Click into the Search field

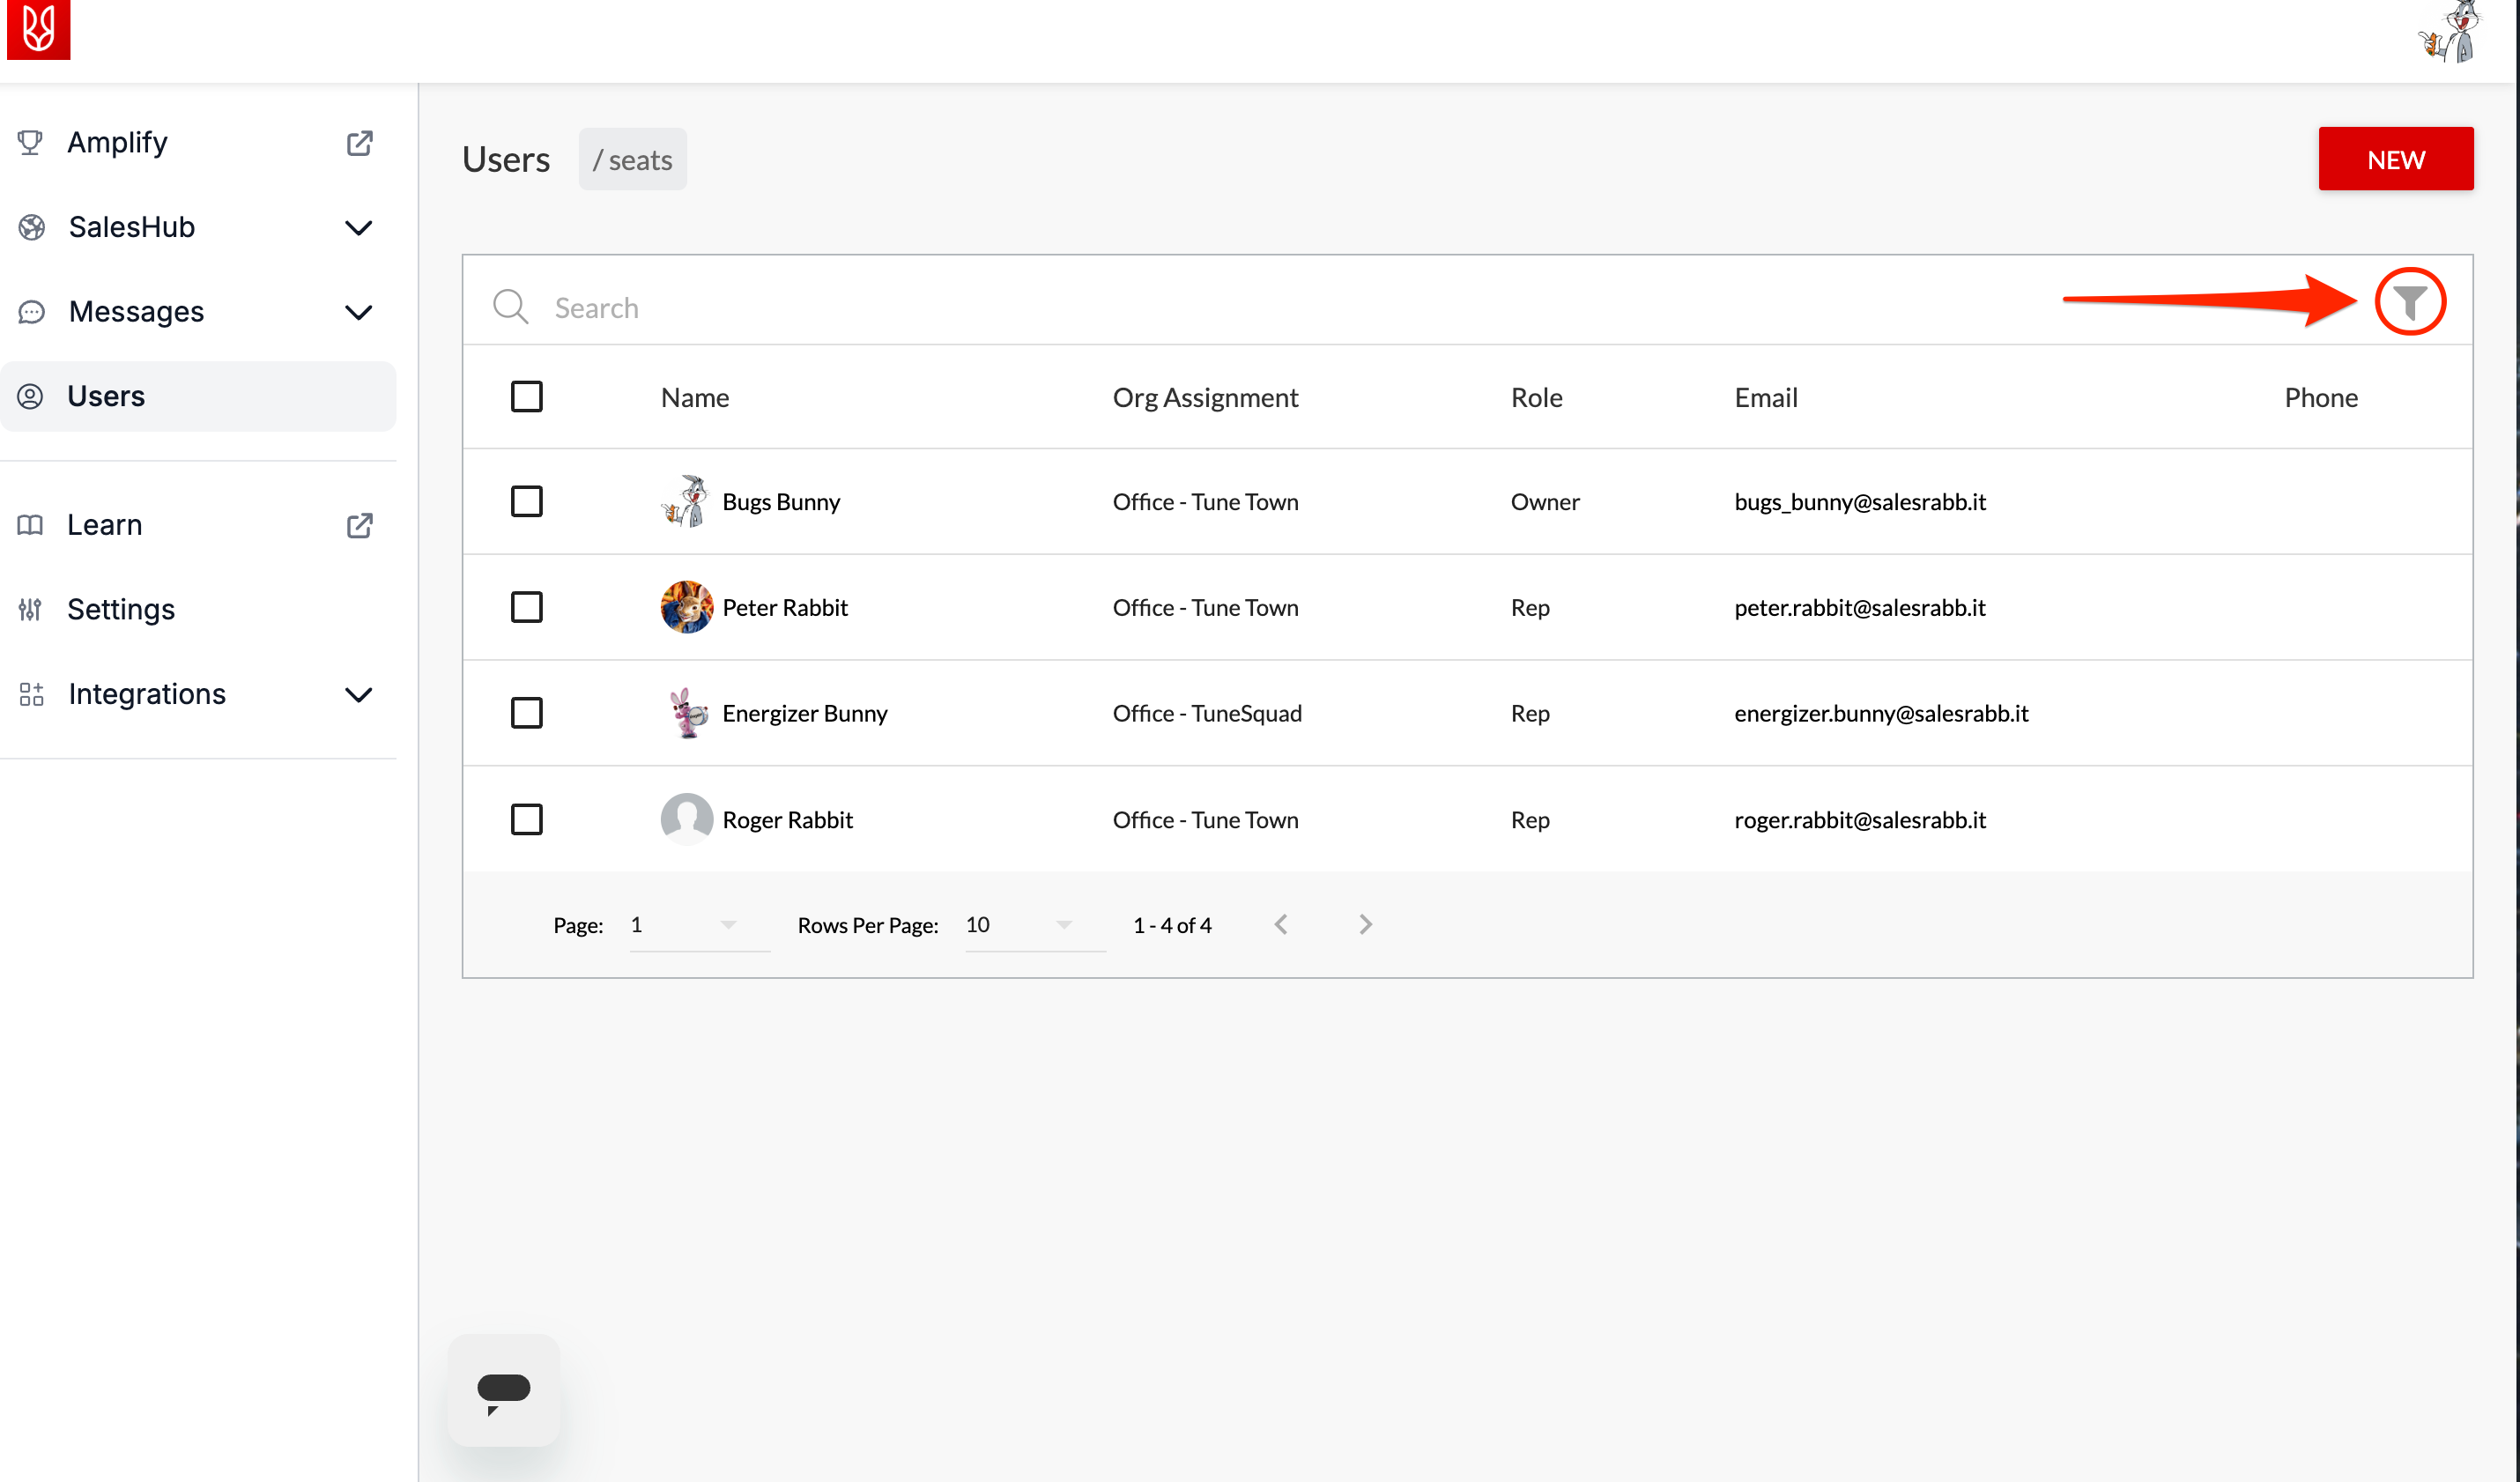click(1200, 307)
